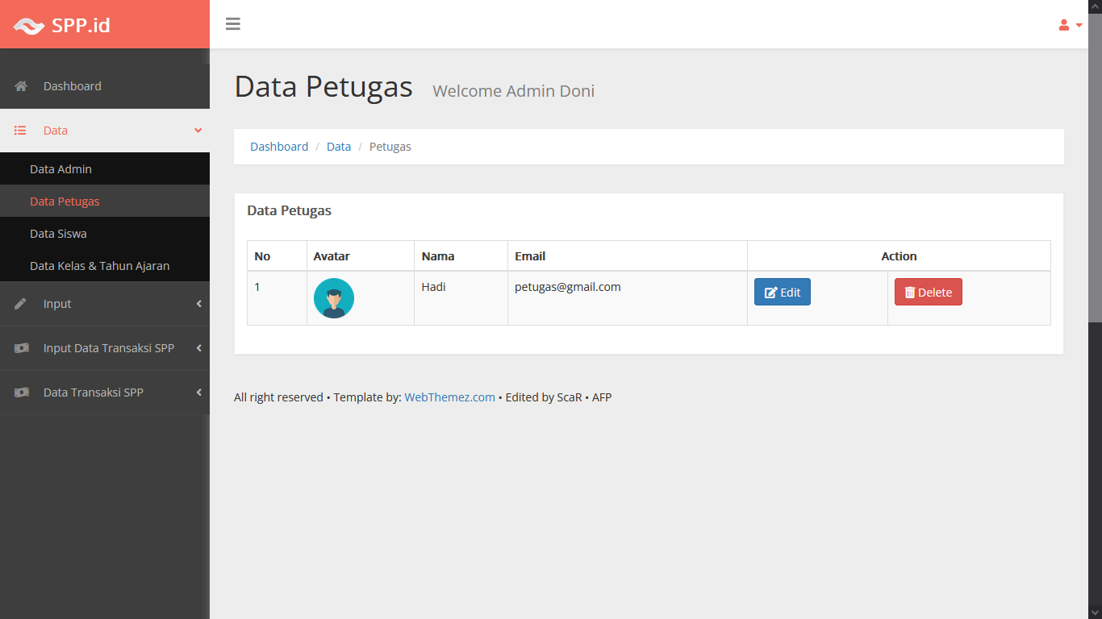
Task: Click the SPP.id logo icon
Action: [x=29, y=26]
